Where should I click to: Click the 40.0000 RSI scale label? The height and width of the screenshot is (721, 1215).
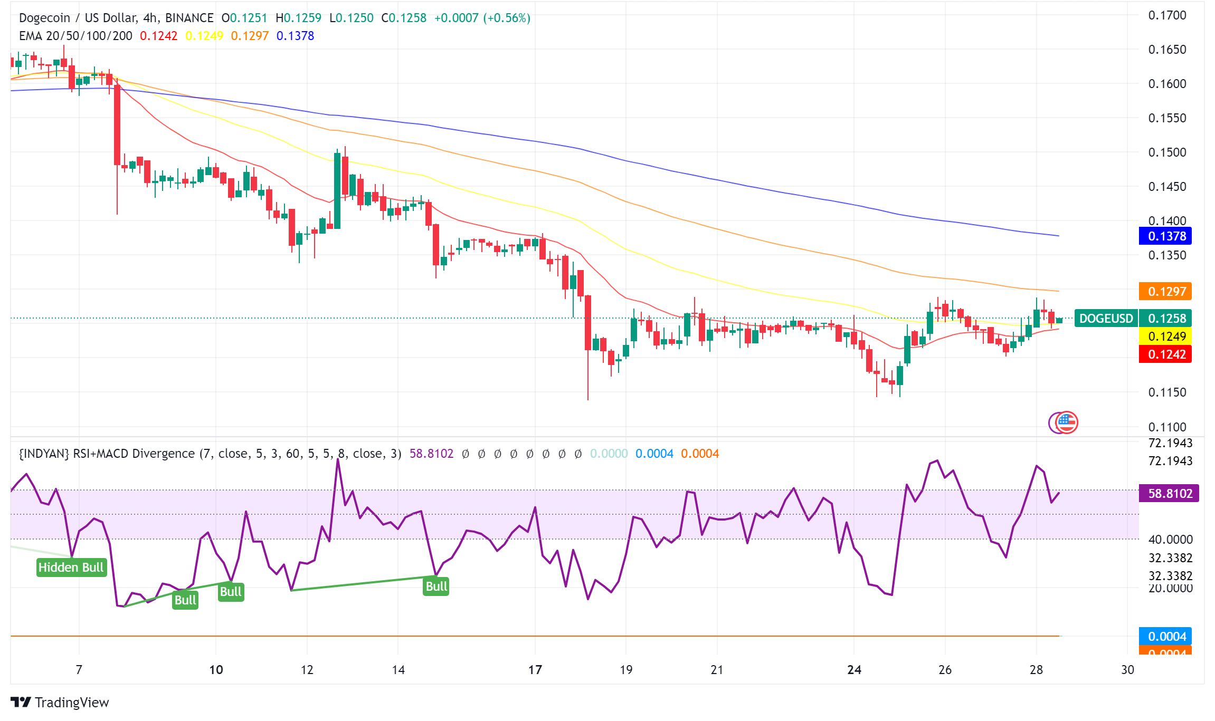(1170, 540)
